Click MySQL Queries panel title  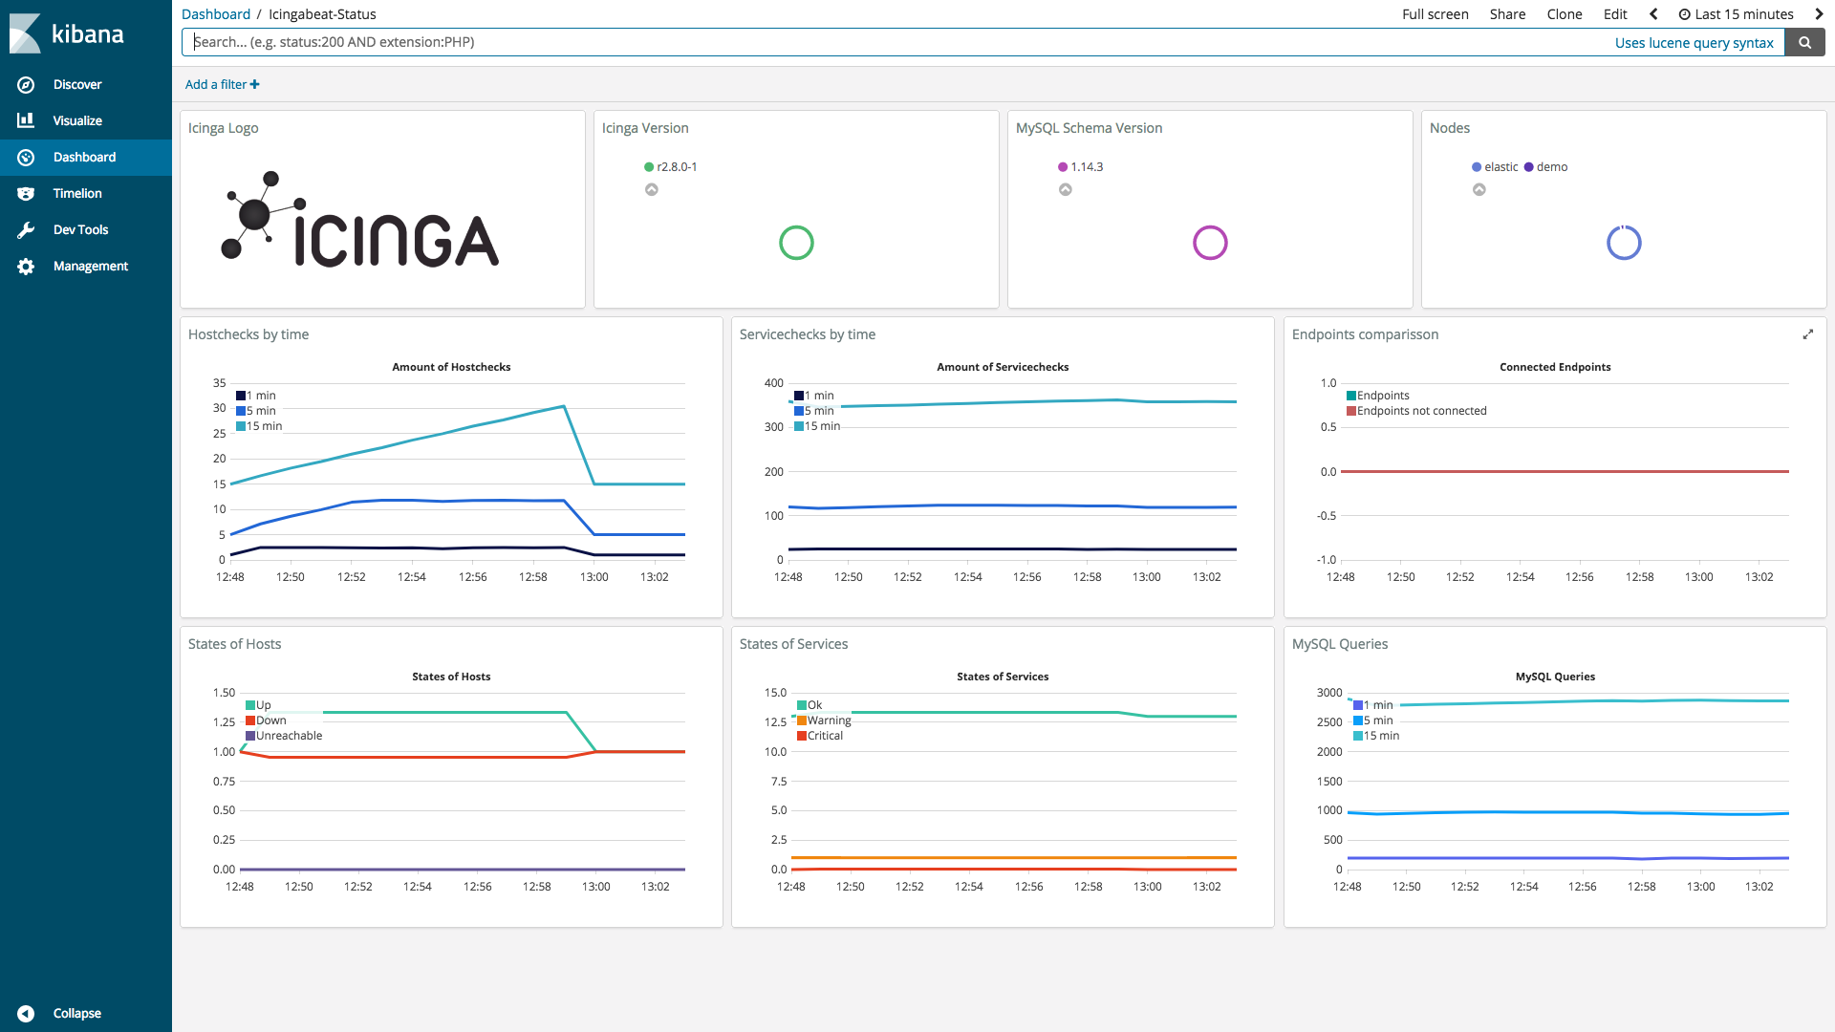[1340, 644]
